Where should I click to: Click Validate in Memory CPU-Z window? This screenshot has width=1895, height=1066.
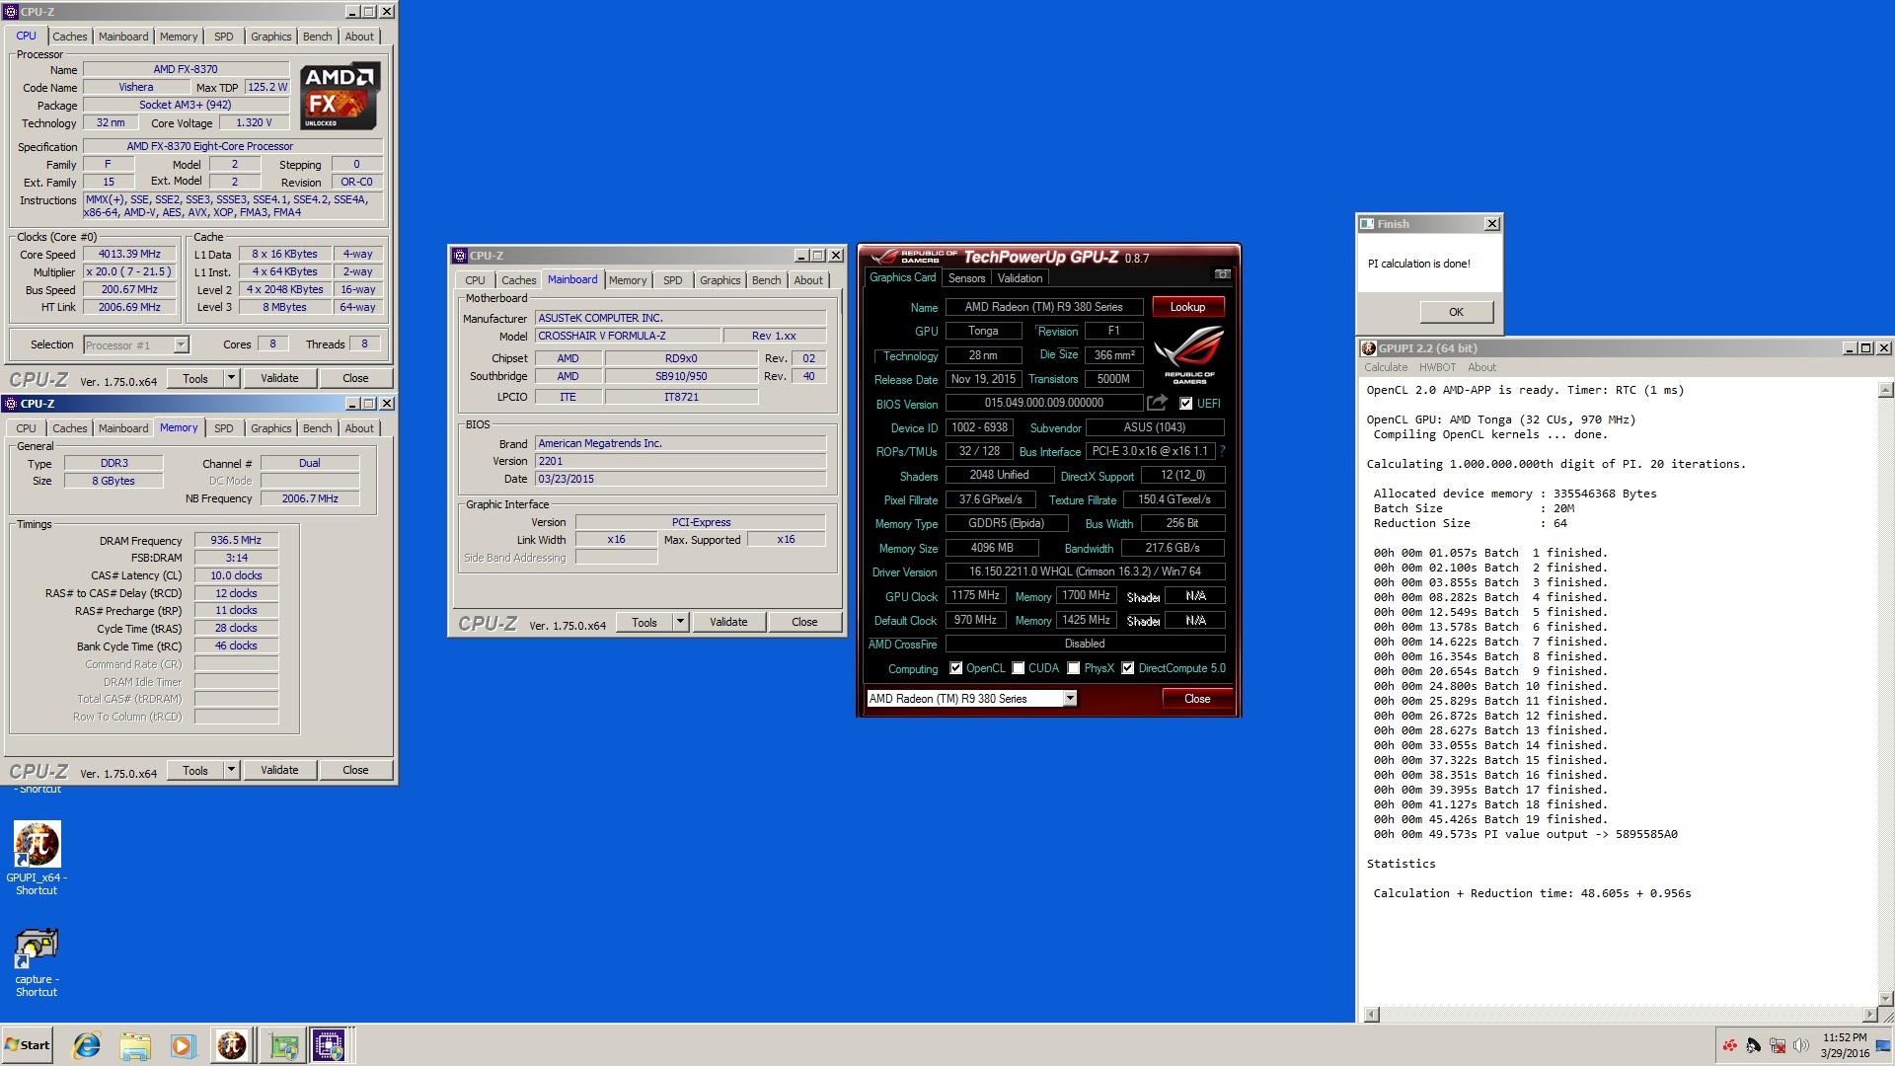[x=279, y=770]
